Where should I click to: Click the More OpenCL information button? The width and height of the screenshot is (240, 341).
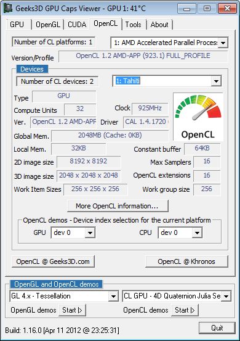pyautogui.click(x=118, y=206)
